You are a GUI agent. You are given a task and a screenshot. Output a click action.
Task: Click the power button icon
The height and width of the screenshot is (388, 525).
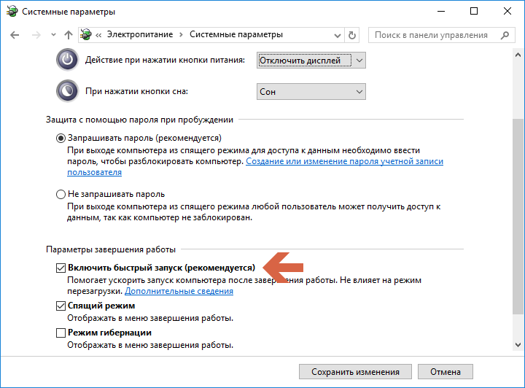(67, 60)
